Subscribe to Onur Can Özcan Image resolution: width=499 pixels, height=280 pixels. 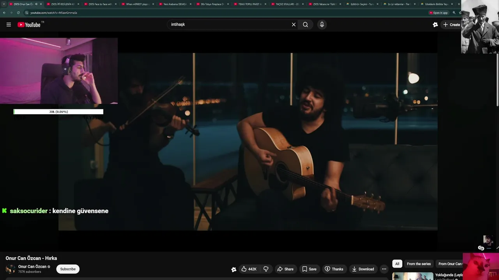(68, 269)
